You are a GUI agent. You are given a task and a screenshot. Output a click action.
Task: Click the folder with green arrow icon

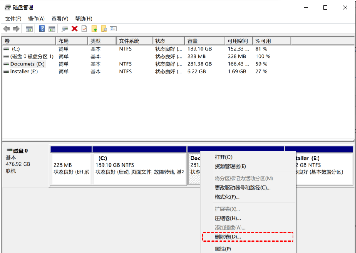click(x=94, y=29)
